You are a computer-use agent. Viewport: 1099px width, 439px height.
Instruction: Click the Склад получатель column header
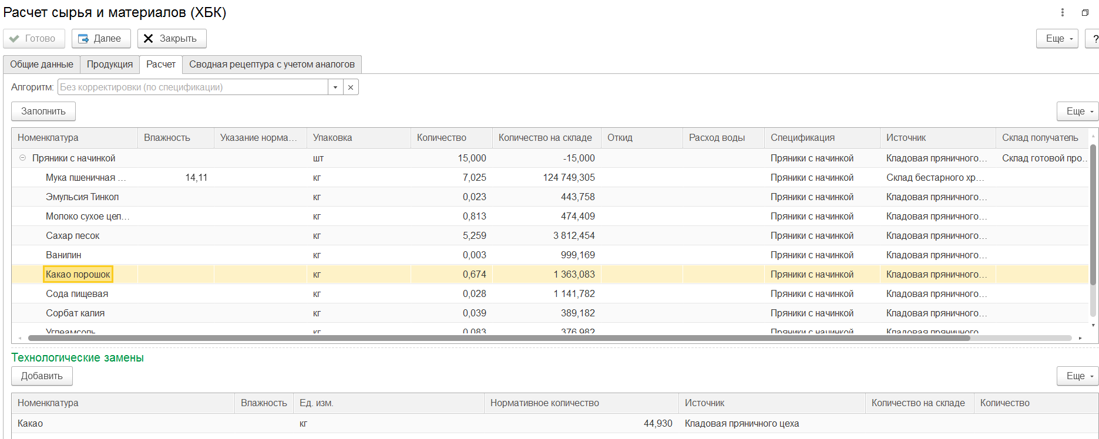pos(1042,138)
